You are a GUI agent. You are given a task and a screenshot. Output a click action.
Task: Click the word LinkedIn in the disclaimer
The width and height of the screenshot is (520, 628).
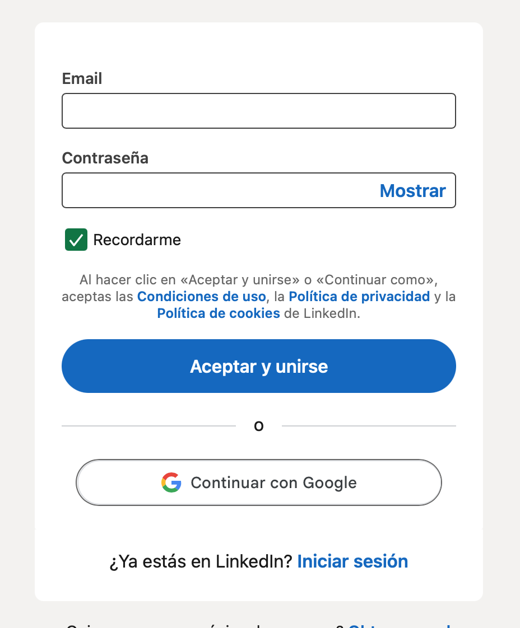[x=329, y=313]
